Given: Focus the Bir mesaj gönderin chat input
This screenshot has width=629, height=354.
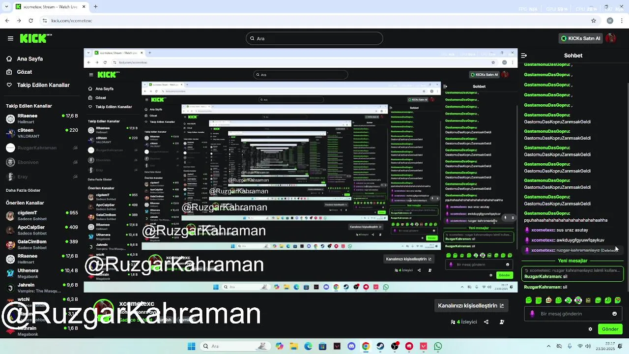Looking at the screenshot, I should coord(572,314).
